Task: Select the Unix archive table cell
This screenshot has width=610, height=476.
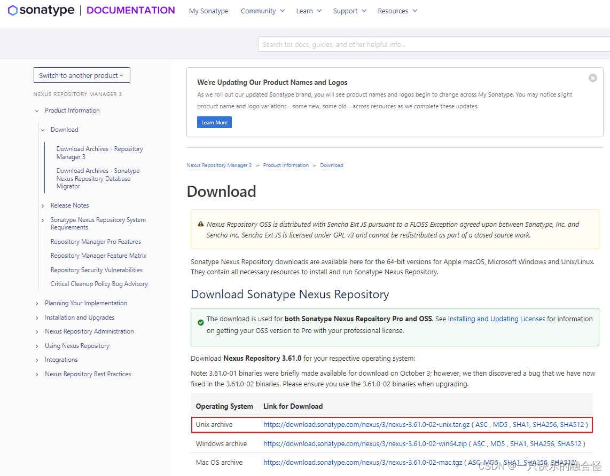Action: click(x=214, y=425)
